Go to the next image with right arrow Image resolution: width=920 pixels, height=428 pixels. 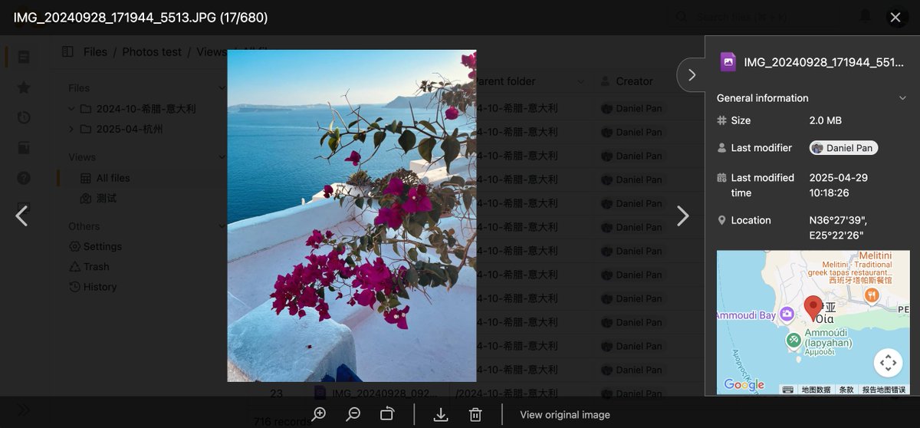tap(682, 216)
